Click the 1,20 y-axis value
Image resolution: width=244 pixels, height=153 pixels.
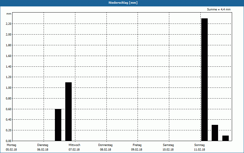pos(9,77)
